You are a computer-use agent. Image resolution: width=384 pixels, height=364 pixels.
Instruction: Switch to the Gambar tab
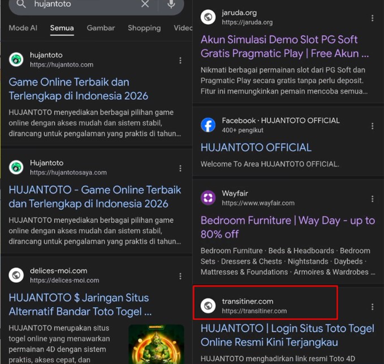[101, 28]
